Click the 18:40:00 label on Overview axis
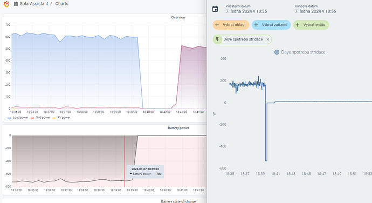The image size is (372, 203). [148, 112]
